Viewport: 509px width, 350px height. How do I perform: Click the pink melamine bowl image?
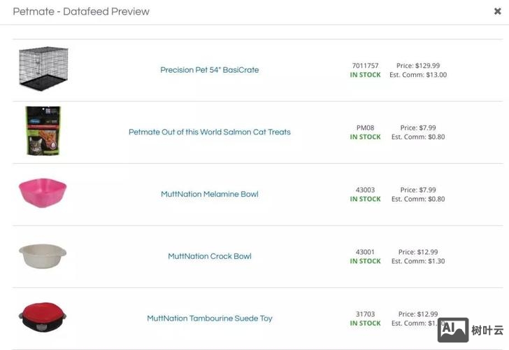43,192
